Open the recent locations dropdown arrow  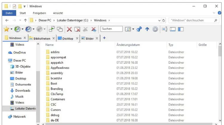(20, 20)
